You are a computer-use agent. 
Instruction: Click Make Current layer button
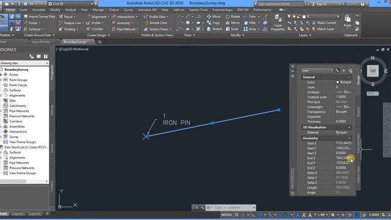(x=324, y=23)
